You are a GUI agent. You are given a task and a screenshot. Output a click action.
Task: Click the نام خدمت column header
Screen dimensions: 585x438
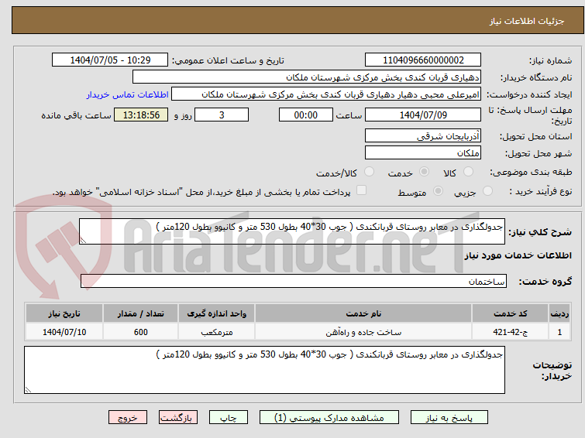coord(363,313)
